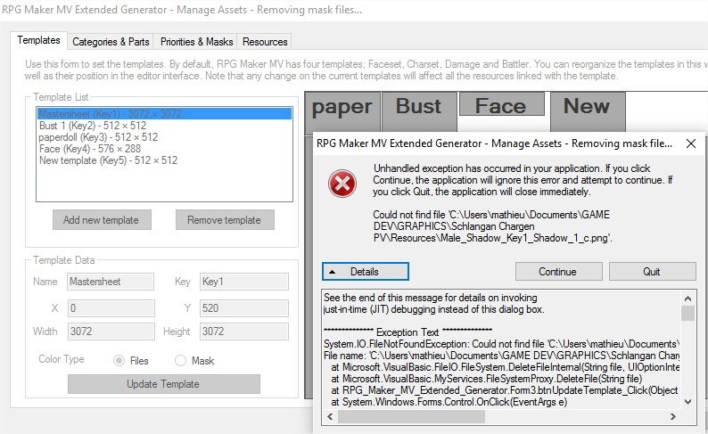This screenshot has width=708, height=434.
Task: Click the New template preview block
Action: (x=588, y=112)
